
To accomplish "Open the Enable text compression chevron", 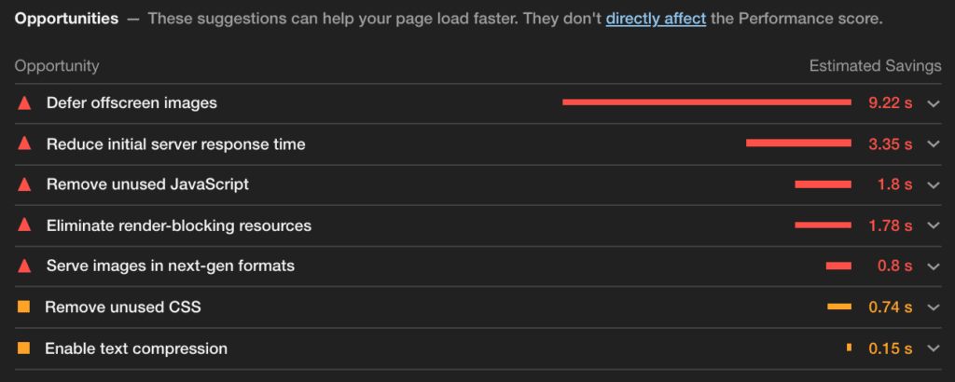I will tap(934, 348).
